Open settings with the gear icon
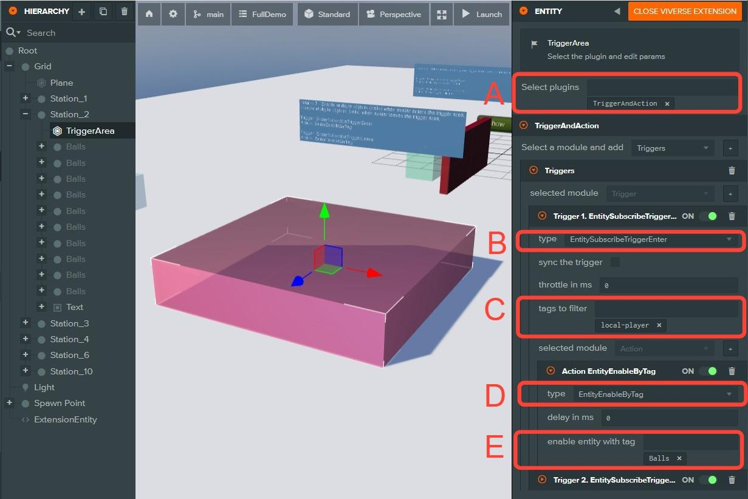This screenshot has height=499, width=748. click(x=173, y=14)
